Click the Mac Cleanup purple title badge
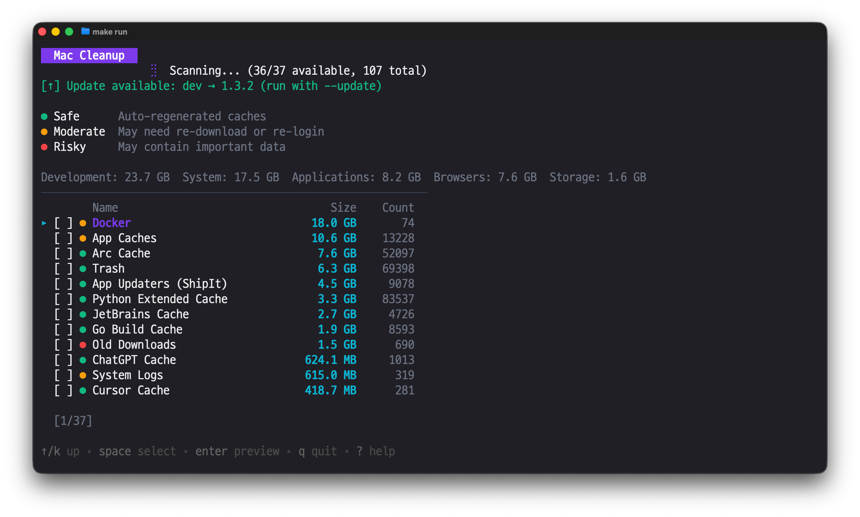860x517 pixels. click(89, 55)
